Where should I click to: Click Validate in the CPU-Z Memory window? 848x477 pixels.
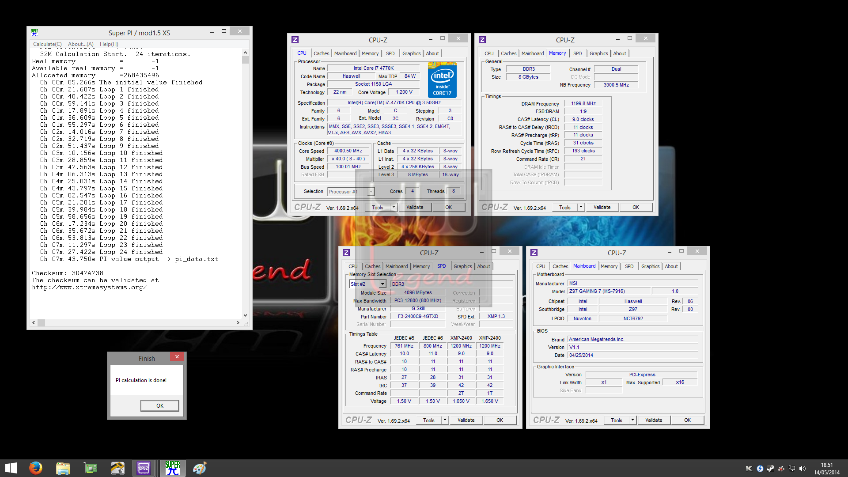[602, 207]
